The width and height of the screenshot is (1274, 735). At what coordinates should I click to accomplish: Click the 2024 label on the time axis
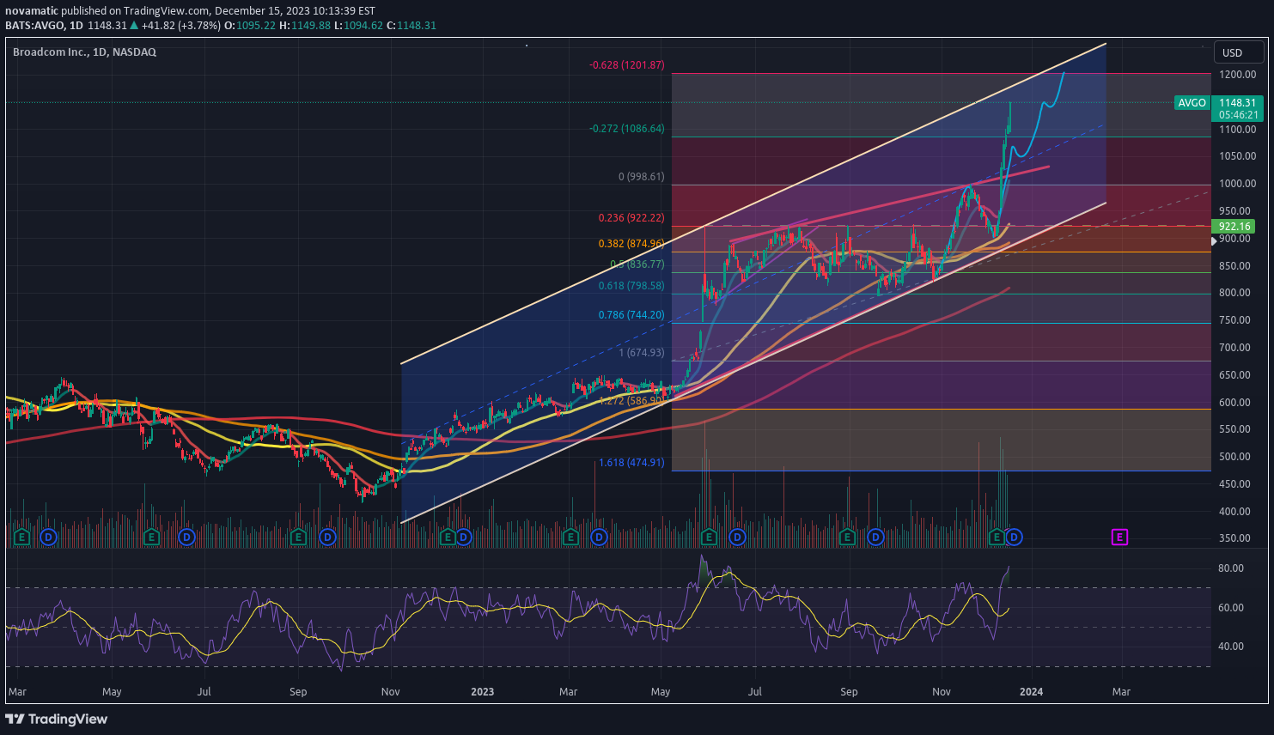point(1031,692)
